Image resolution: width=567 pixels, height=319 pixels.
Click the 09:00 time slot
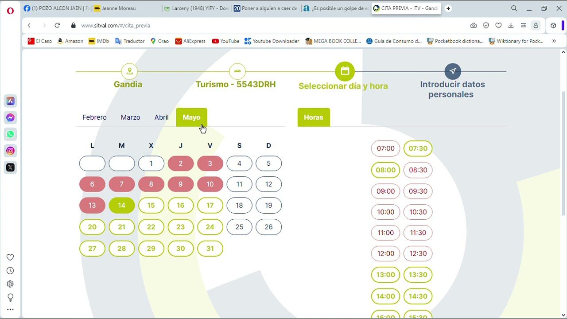coord(385,191)
